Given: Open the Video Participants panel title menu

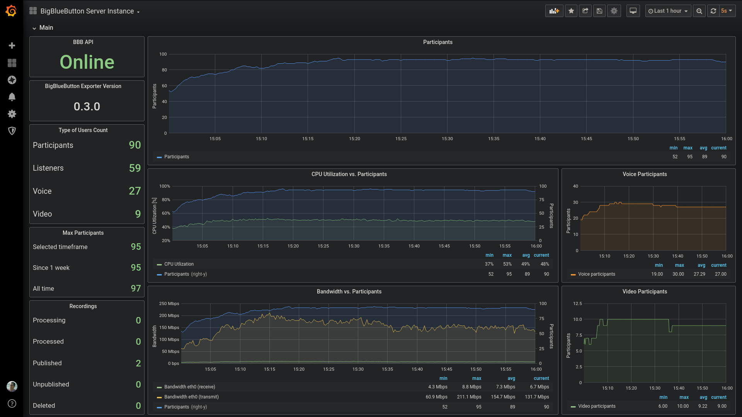Looking at the screenshot, I should point(645,292).
